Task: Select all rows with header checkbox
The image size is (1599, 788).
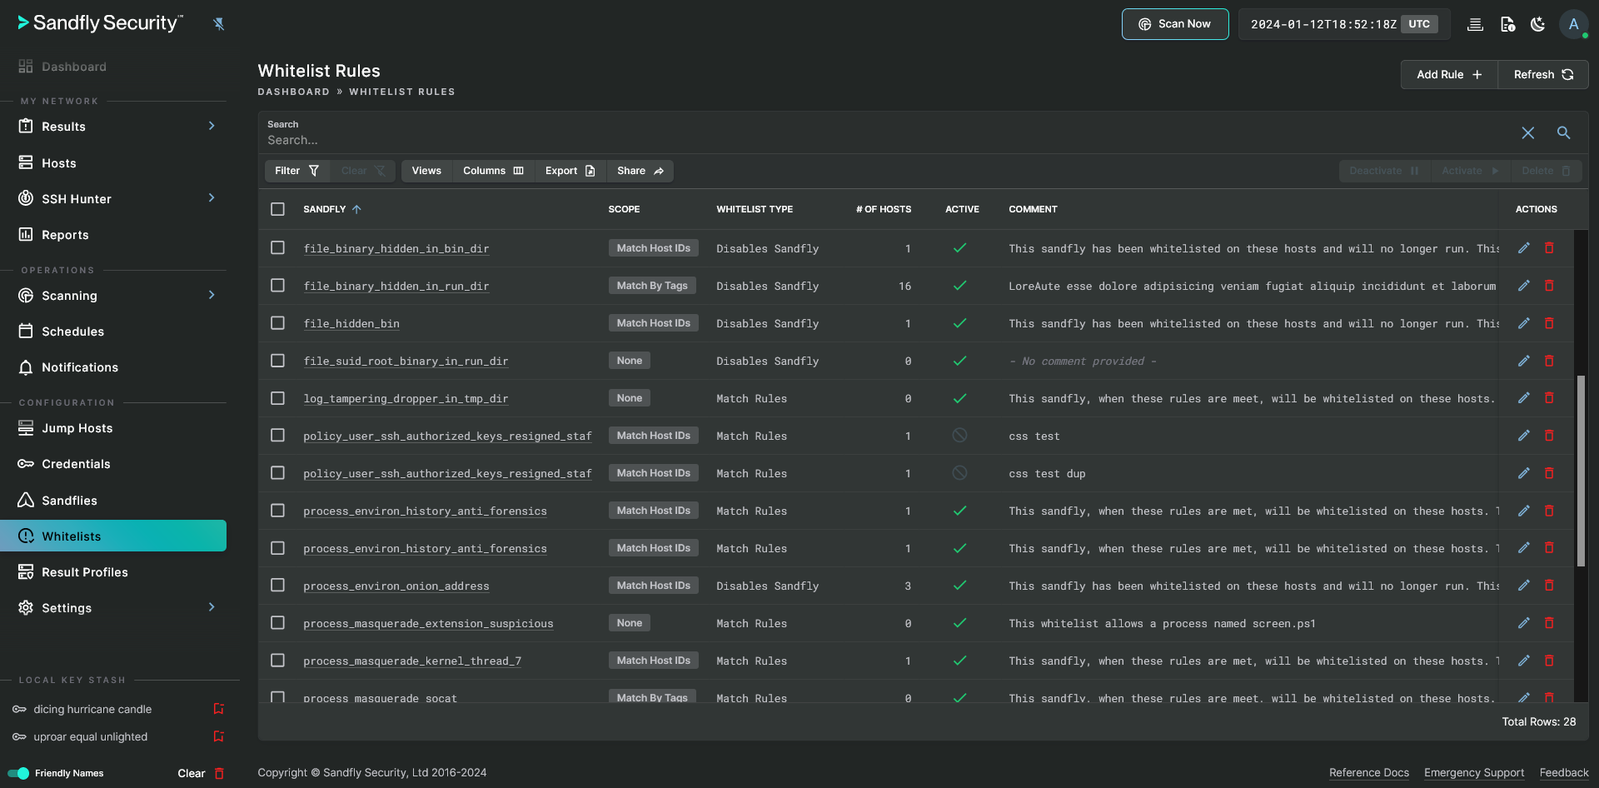Action: (278, 209)
